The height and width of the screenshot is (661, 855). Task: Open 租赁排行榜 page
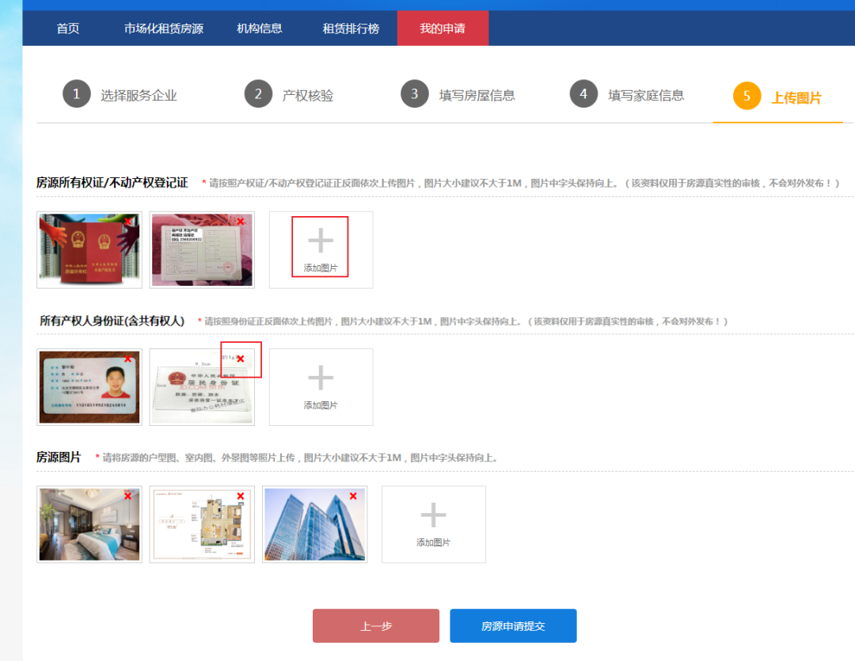click(x=351, y=28)
